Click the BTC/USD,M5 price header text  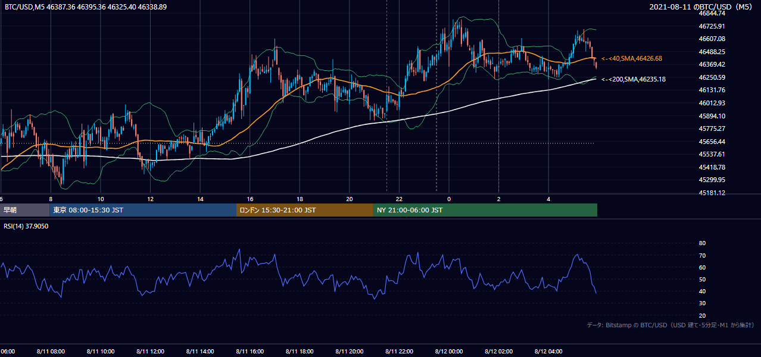[x=86, y=7]
